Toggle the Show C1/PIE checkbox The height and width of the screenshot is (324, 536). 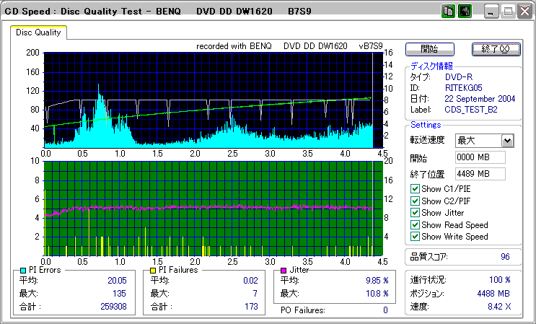coord(415,188)
